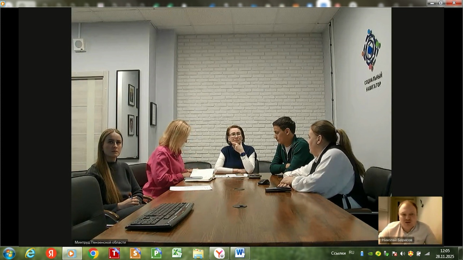Screen dimensions: 463x260
Task: Open the red T Free app
Action: (x=114, y=253)
